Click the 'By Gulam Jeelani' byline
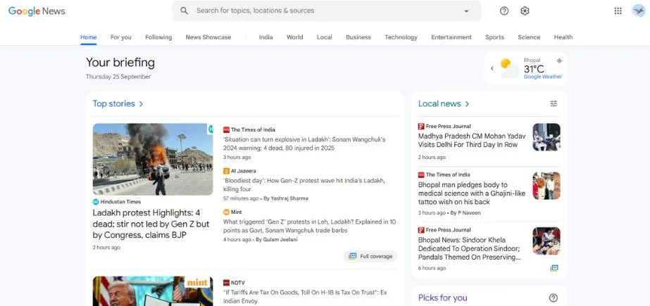 coord(277,239)
